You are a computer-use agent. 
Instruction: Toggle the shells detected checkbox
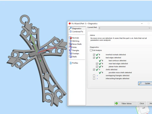click(x=94, y=70)
